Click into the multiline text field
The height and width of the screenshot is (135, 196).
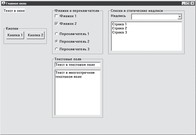click(77, 95)
